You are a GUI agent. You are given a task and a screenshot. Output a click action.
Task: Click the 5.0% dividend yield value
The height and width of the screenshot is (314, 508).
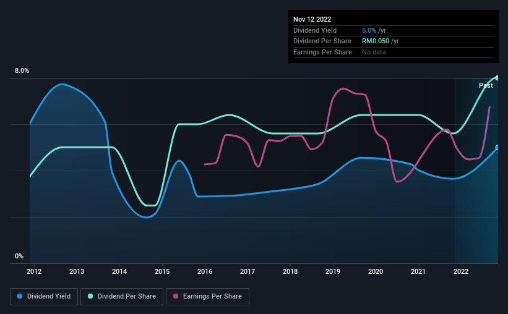click(369, 30)
